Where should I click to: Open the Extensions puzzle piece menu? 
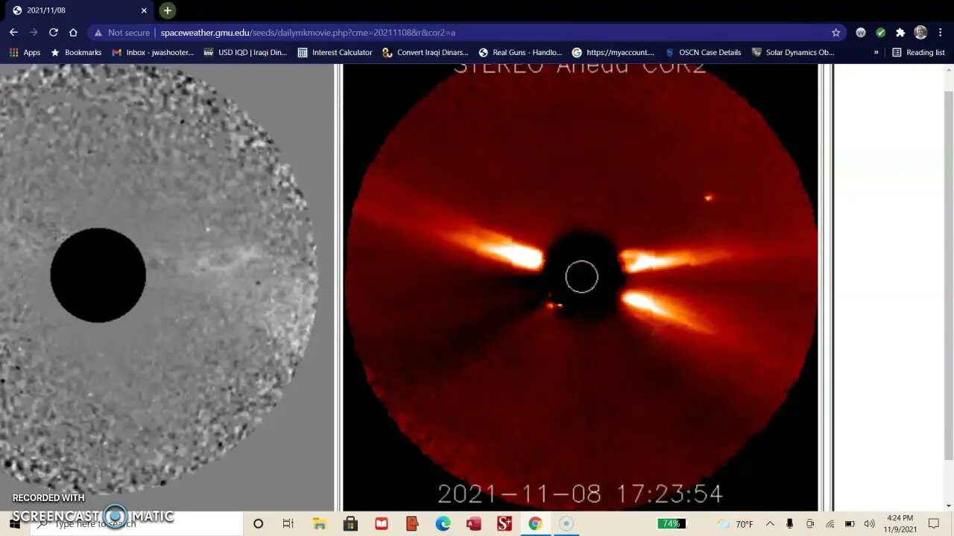point(900,33)
